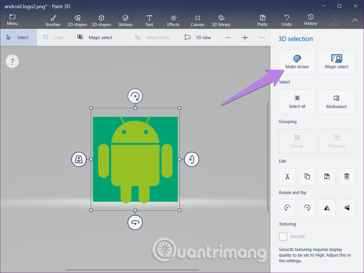Open the 3D shapes tab
The width and height of the screenshot is (364, 273).
pos(101,20)
